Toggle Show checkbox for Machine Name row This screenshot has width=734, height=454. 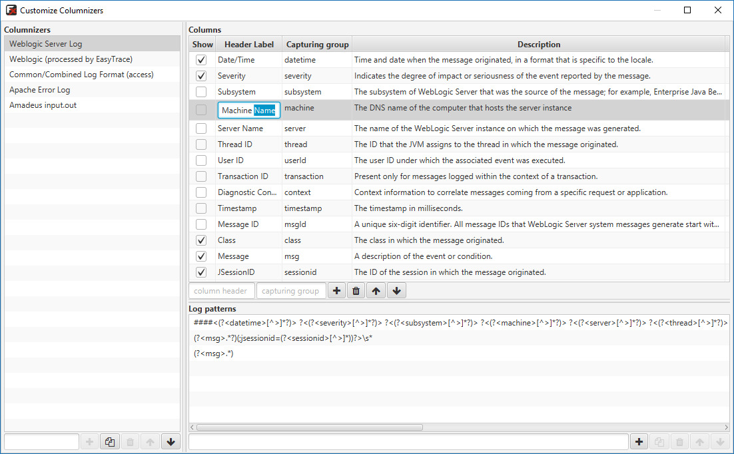(x=201, y=110)
